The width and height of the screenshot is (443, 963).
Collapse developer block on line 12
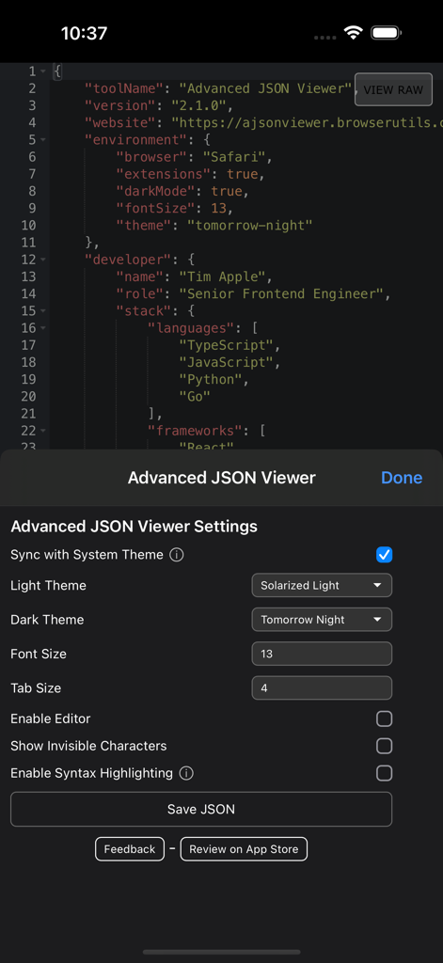click(x=43, y=260)
